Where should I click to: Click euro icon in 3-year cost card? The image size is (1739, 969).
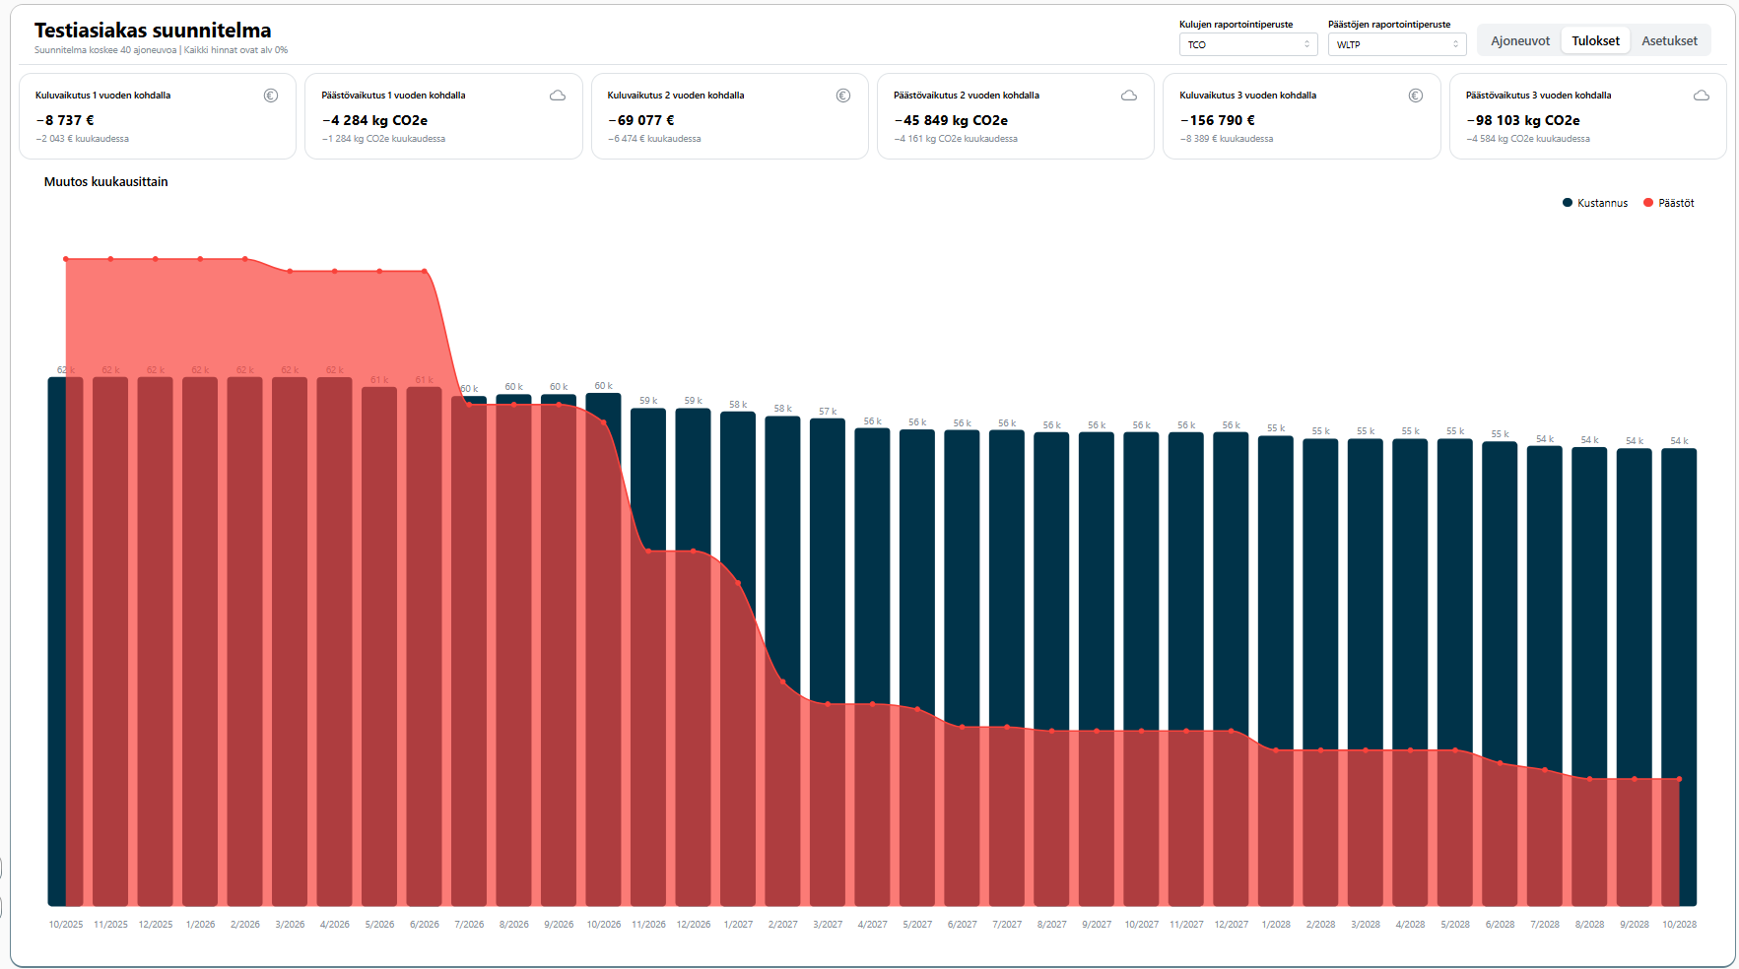(x=1416, y=96)
